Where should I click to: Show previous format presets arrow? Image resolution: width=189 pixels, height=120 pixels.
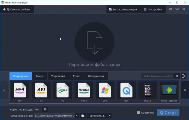(x=4, y=90)
